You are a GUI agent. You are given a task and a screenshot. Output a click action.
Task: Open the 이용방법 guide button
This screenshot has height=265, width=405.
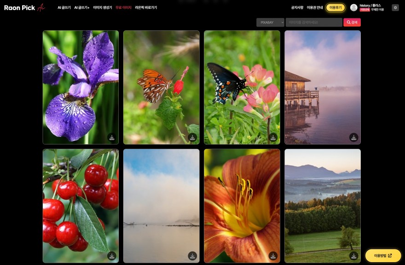[x=383, y=255]
